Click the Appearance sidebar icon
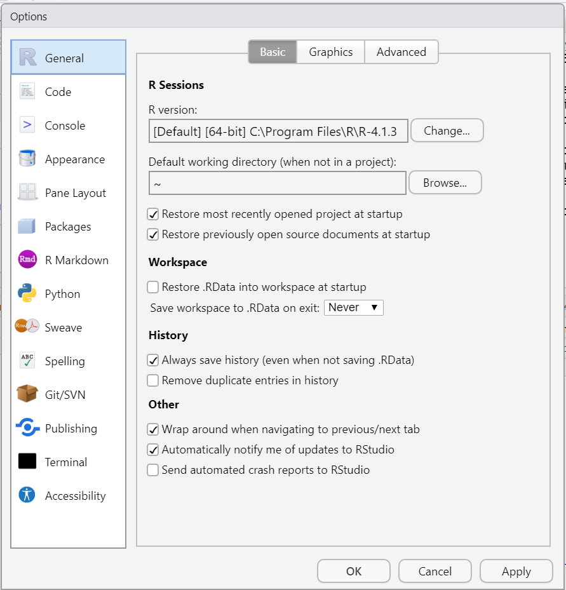Viewport: 566px width, 590px height. click(26, 159)
